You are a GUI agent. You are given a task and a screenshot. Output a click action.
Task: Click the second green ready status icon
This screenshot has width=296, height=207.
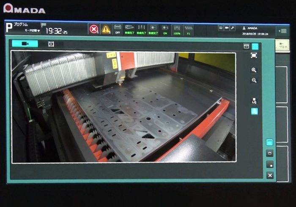click(x=141, y=30)
